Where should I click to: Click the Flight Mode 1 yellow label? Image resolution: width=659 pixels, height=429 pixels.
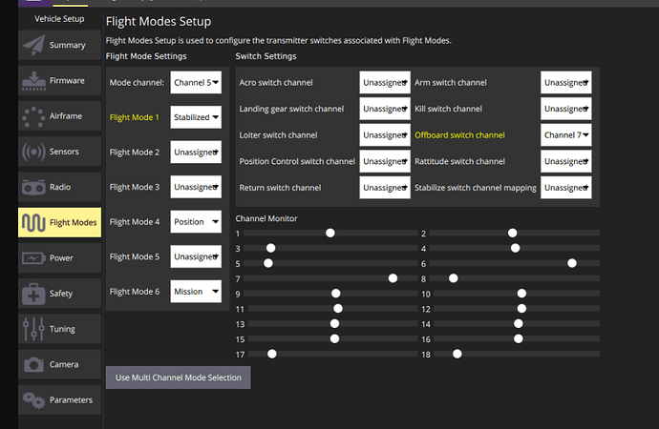(135, 117)
